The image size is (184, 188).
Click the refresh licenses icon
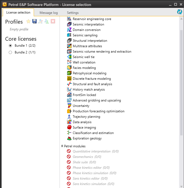coord(180,12)
